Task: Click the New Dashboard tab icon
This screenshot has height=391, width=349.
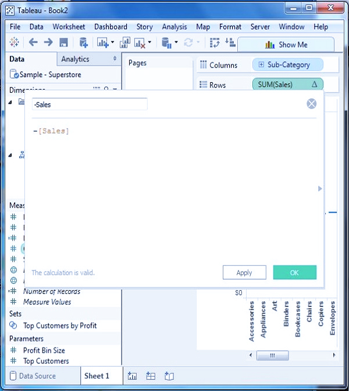Action: pos(151,376)
